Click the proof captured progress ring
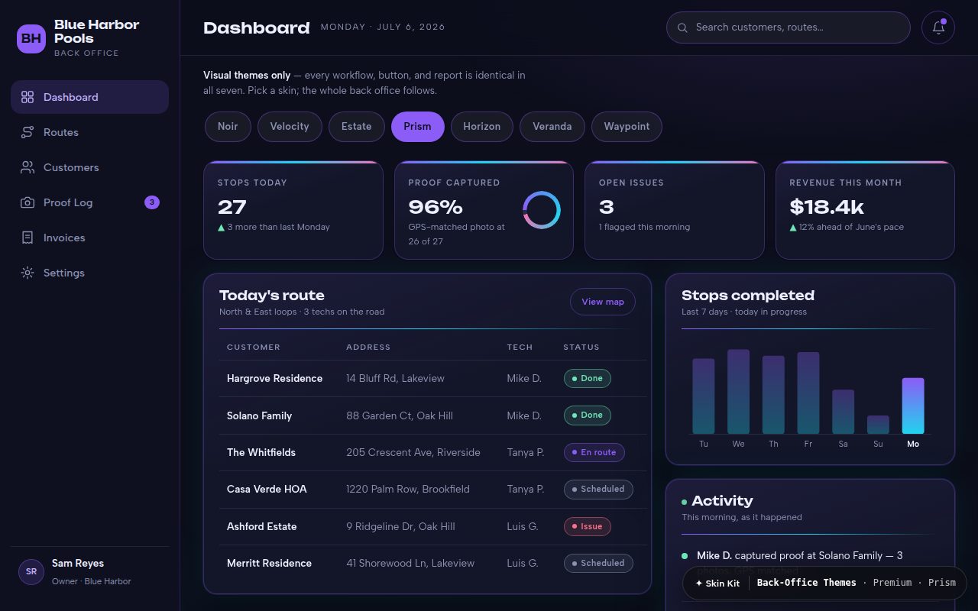The width and height of the screenshot is (978, 611). [542, 210]
